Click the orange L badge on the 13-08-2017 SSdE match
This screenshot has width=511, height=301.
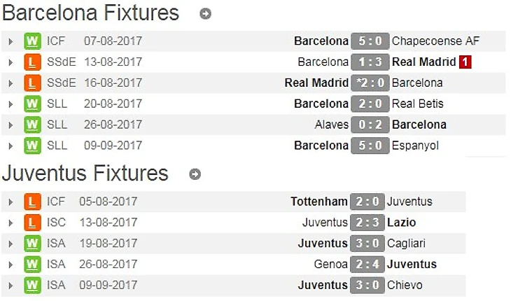pos(32,62)
